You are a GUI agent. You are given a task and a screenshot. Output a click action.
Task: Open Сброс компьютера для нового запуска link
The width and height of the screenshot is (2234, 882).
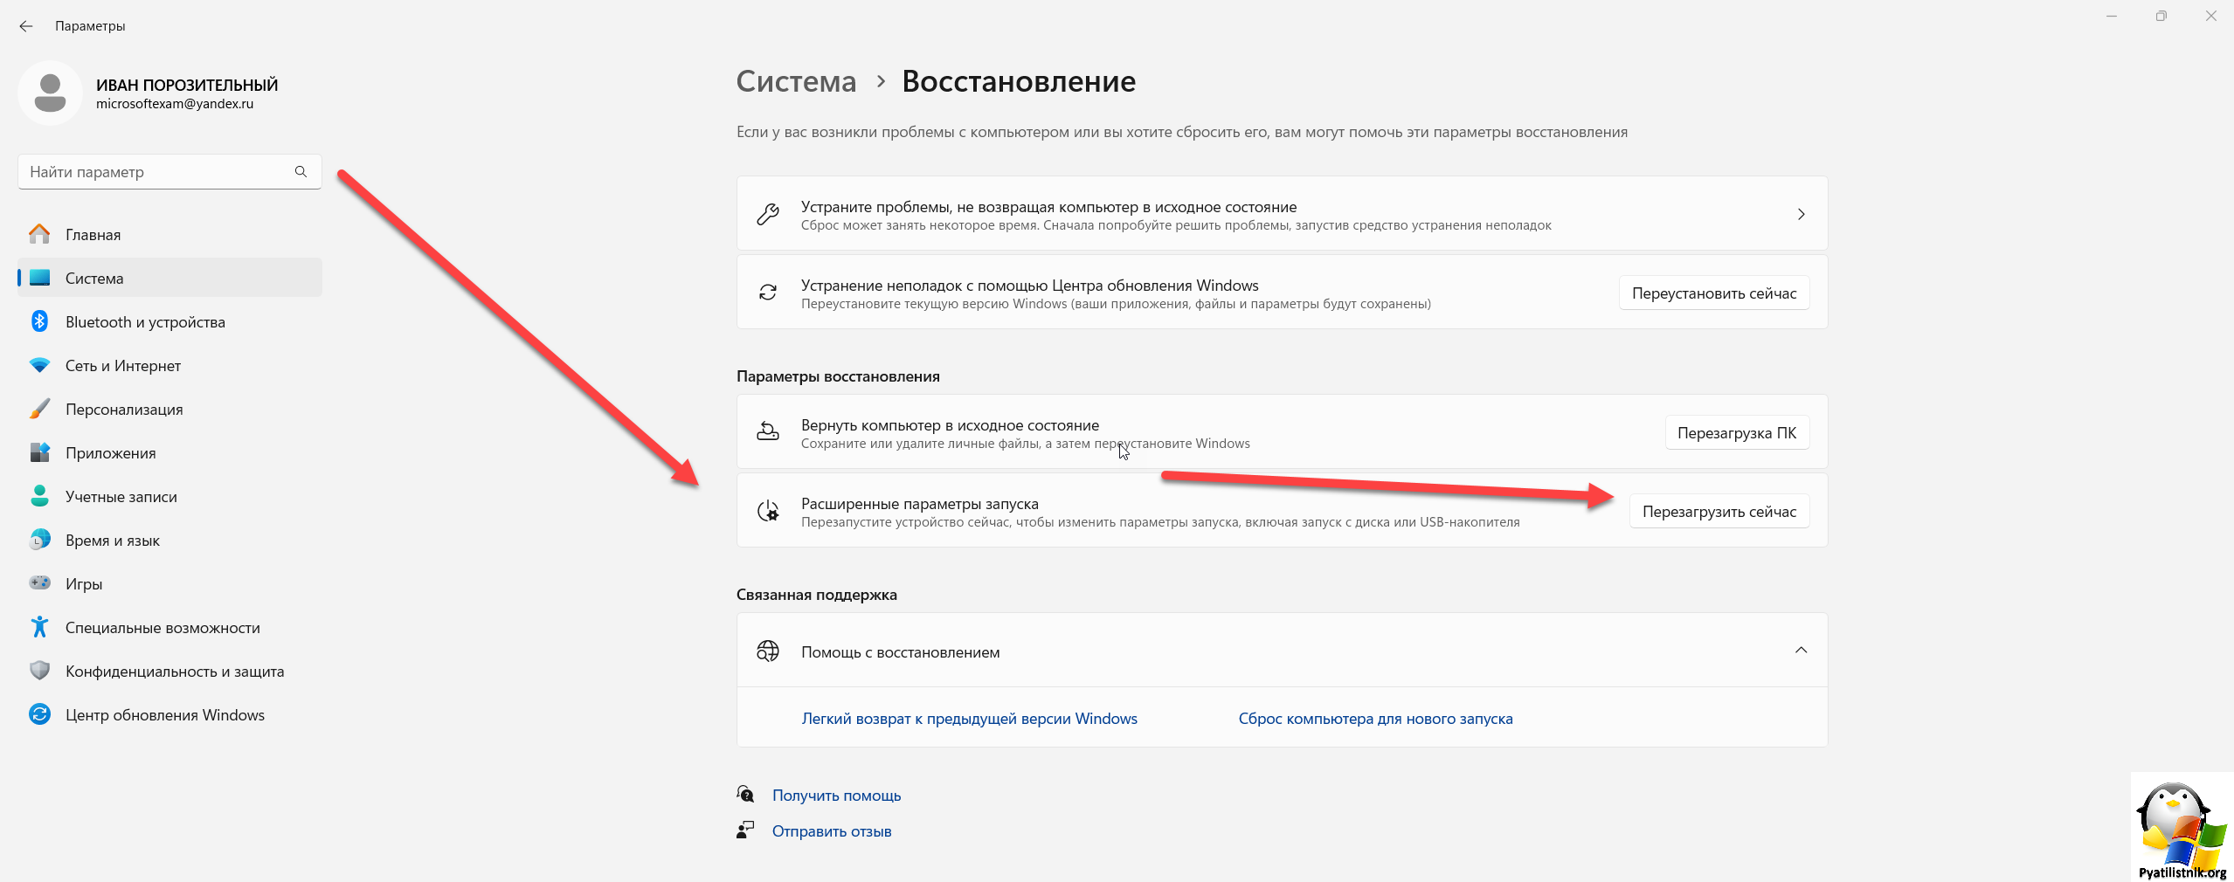tap(1375, 718)
